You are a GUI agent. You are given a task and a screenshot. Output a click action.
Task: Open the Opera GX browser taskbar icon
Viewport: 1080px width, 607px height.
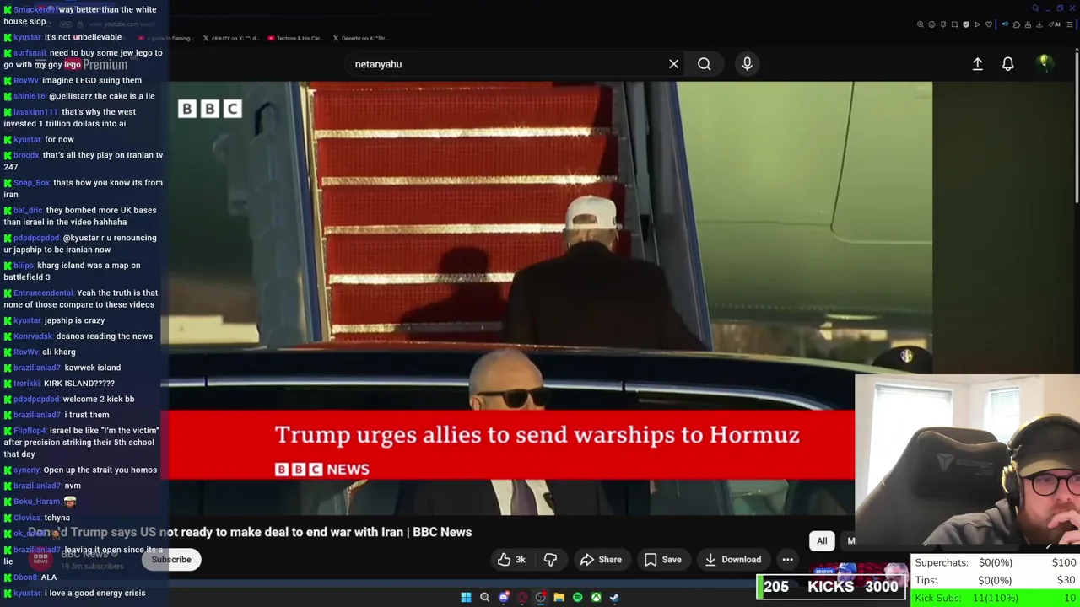pyautogui.click(x=522, y=598)
